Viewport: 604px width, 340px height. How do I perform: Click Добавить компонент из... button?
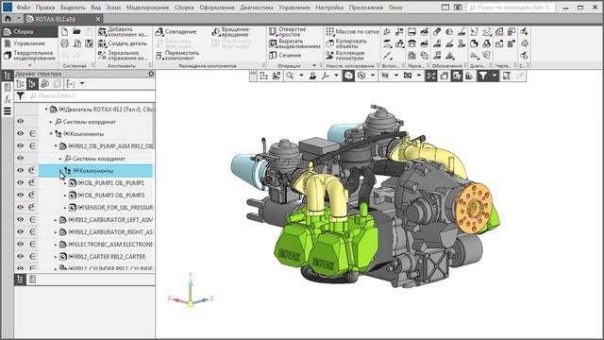(x=124, y=31)
